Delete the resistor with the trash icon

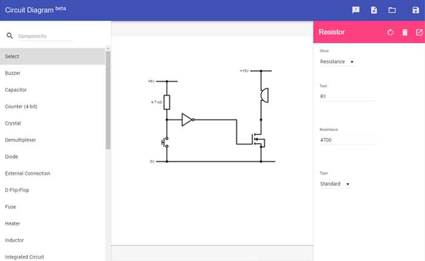point(405,33)
